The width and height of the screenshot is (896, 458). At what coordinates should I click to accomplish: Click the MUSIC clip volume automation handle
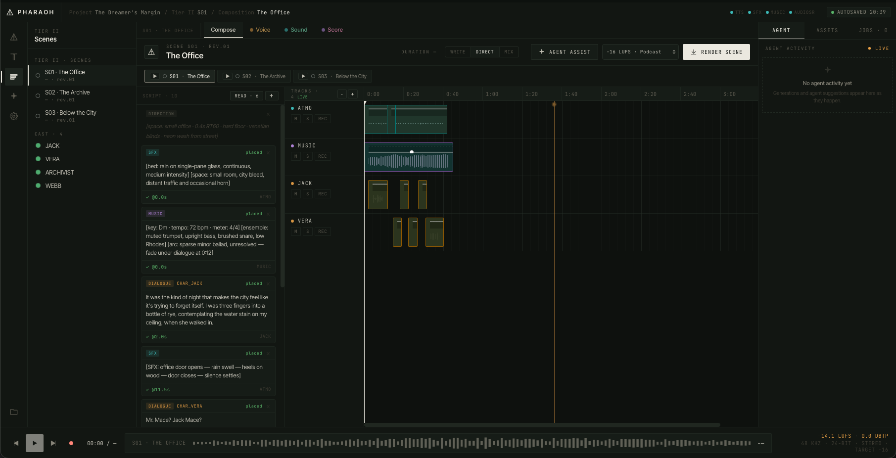[412, 152]
